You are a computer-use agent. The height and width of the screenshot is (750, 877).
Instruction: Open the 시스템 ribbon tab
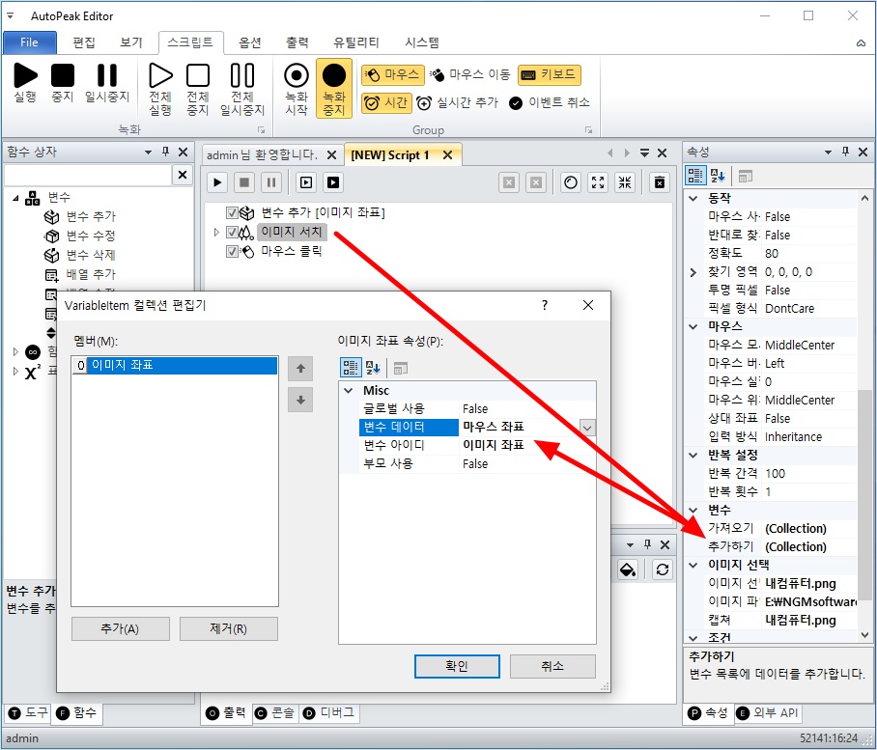click(x=422, y=42)
